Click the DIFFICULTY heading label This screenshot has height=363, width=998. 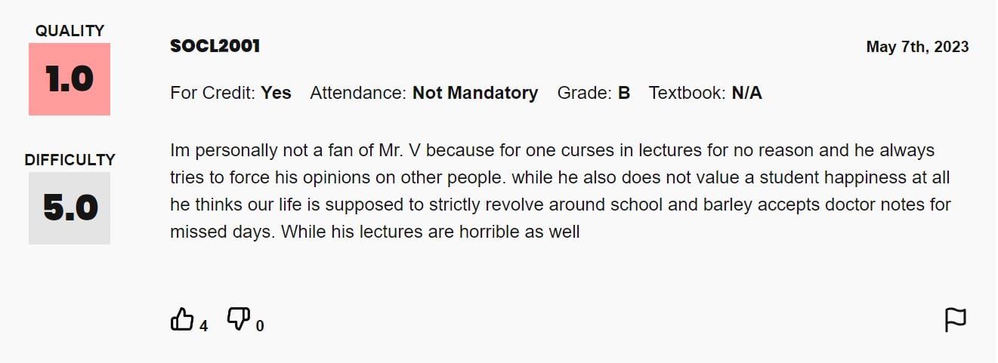[x=70, y=160]
